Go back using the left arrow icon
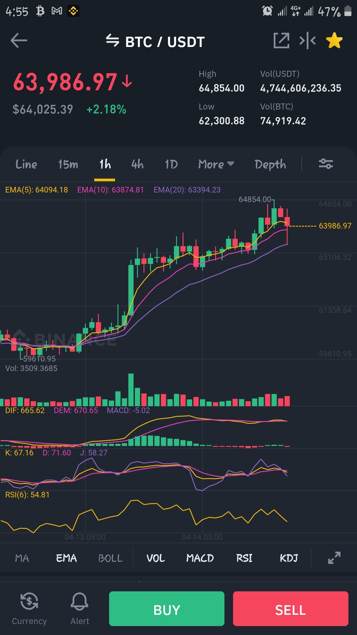The image size is (357, 635). tap(19, 41)
